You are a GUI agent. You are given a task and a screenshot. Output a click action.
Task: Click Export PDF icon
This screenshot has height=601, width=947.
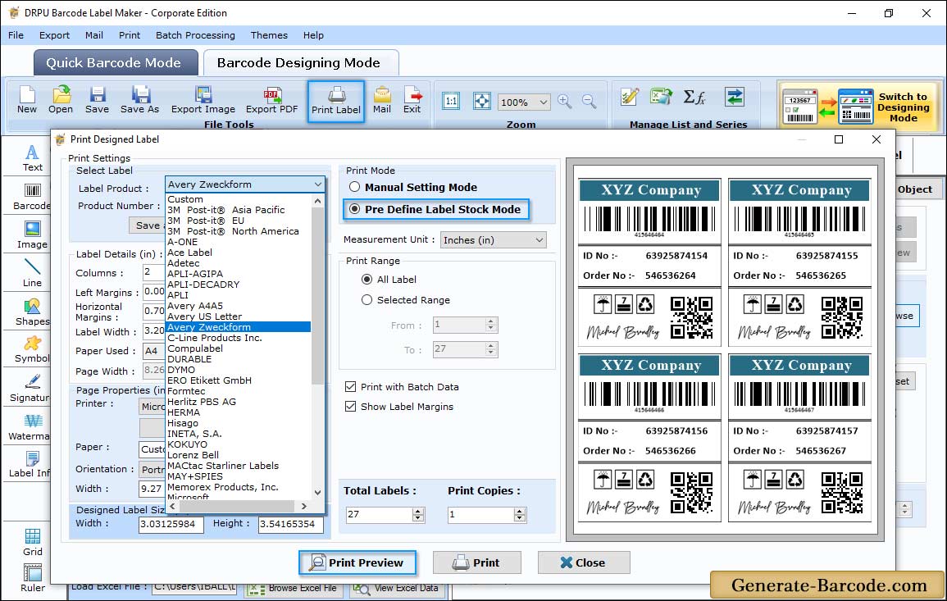(271, 100)
